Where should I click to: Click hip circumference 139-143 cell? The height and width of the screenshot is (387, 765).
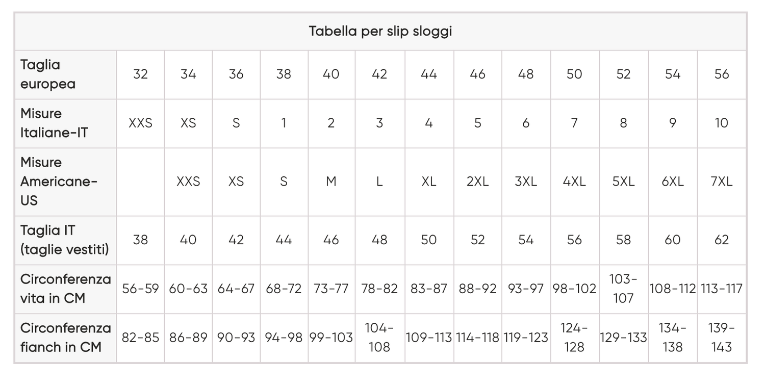(722, 338)
